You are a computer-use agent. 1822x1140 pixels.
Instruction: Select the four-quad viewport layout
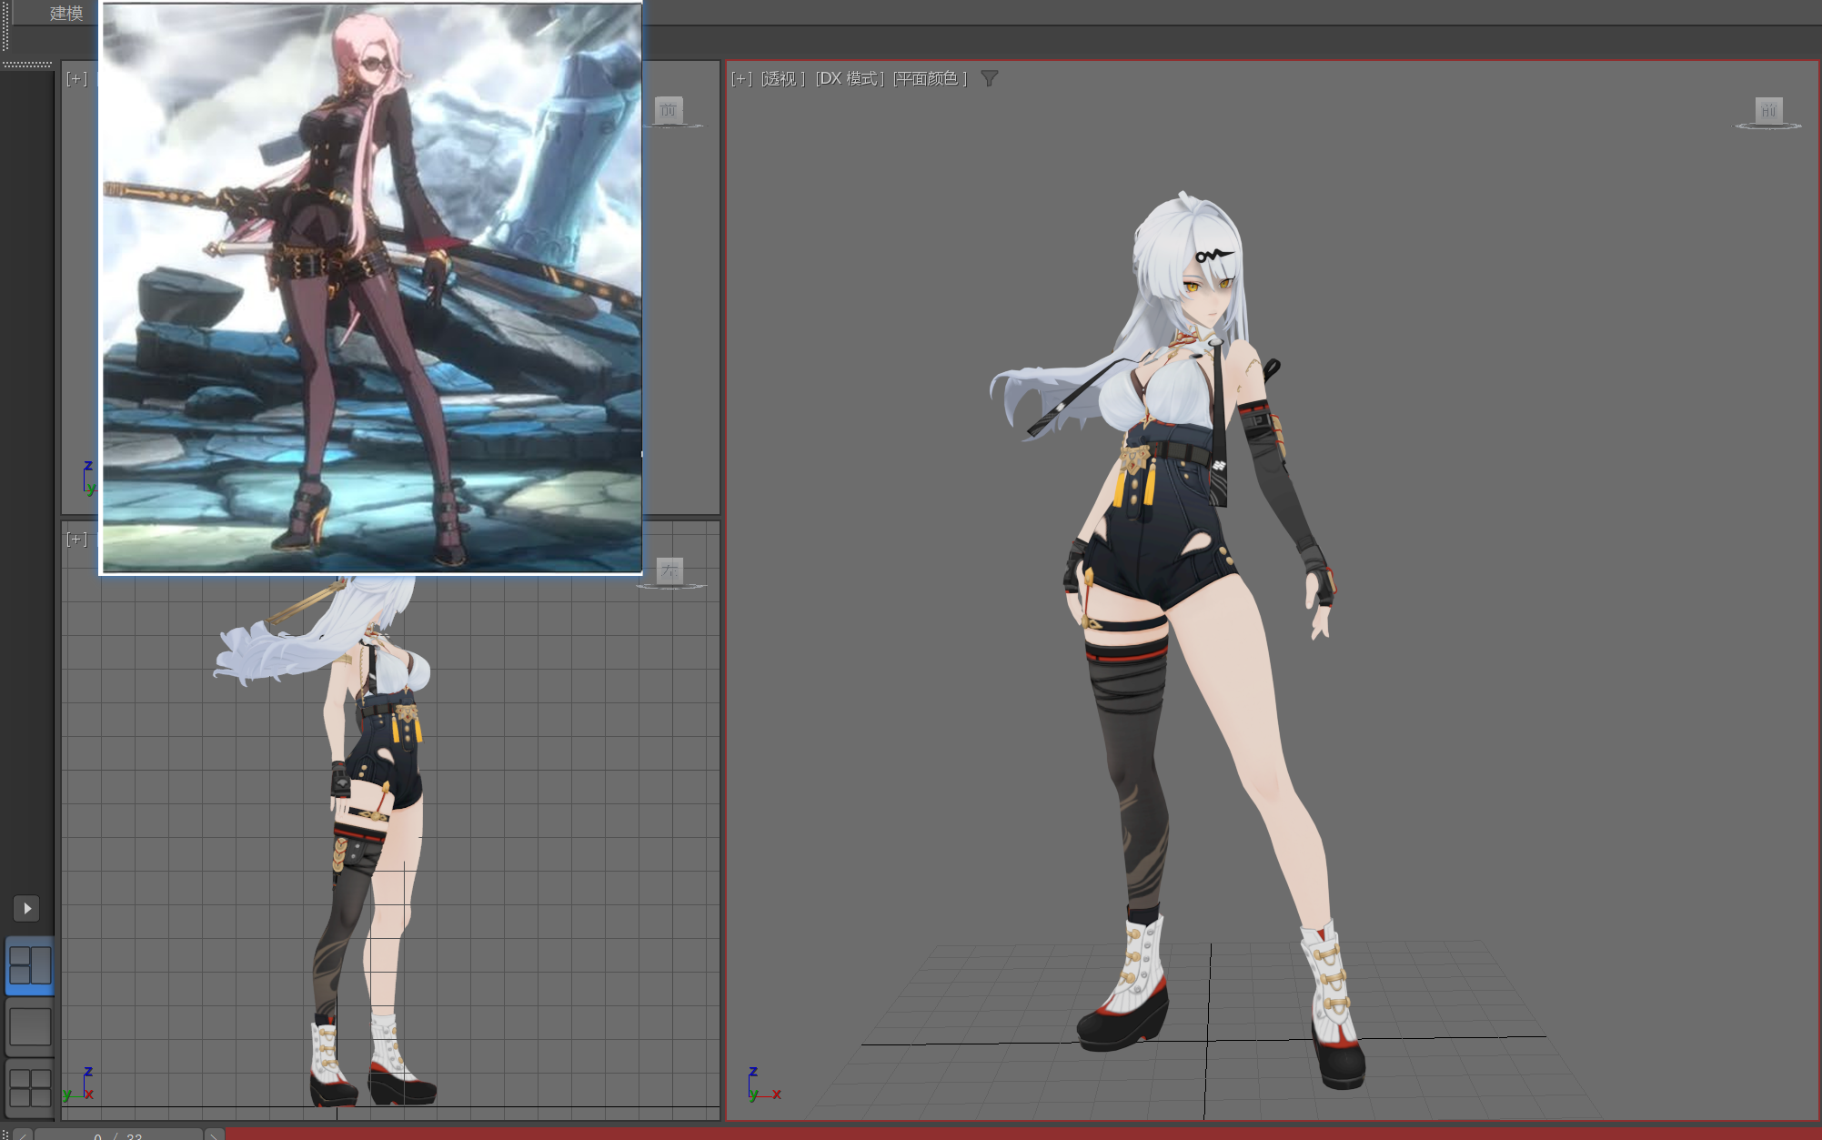click(x=30, y=1087)
